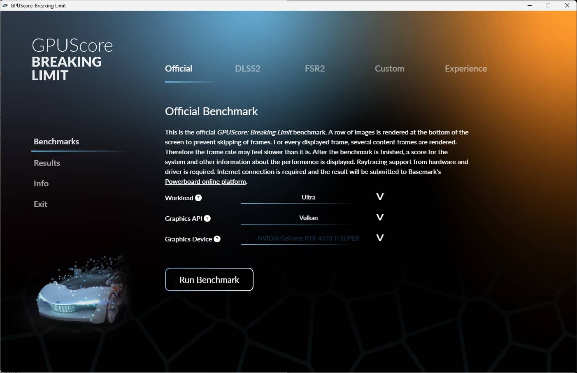Switch to the DLSS2 tab

coord(247,69)
